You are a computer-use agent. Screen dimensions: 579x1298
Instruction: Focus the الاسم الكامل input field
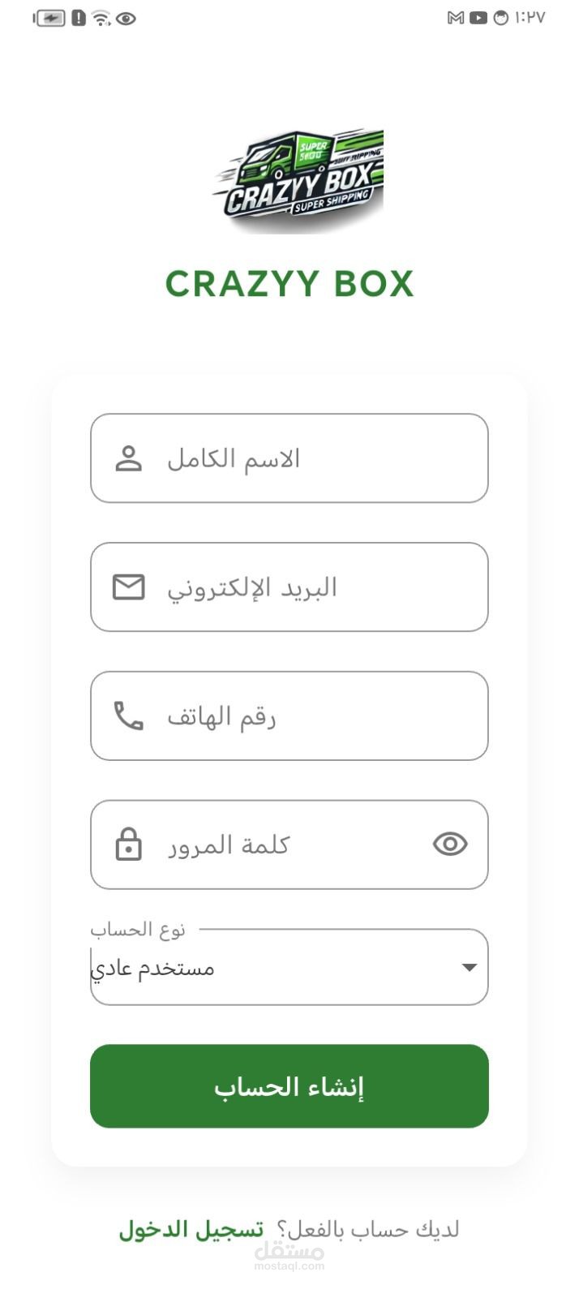pos(308,458)
